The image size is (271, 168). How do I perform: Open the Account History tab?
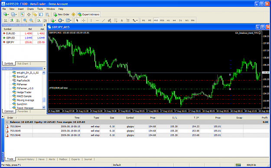[26, 159]
